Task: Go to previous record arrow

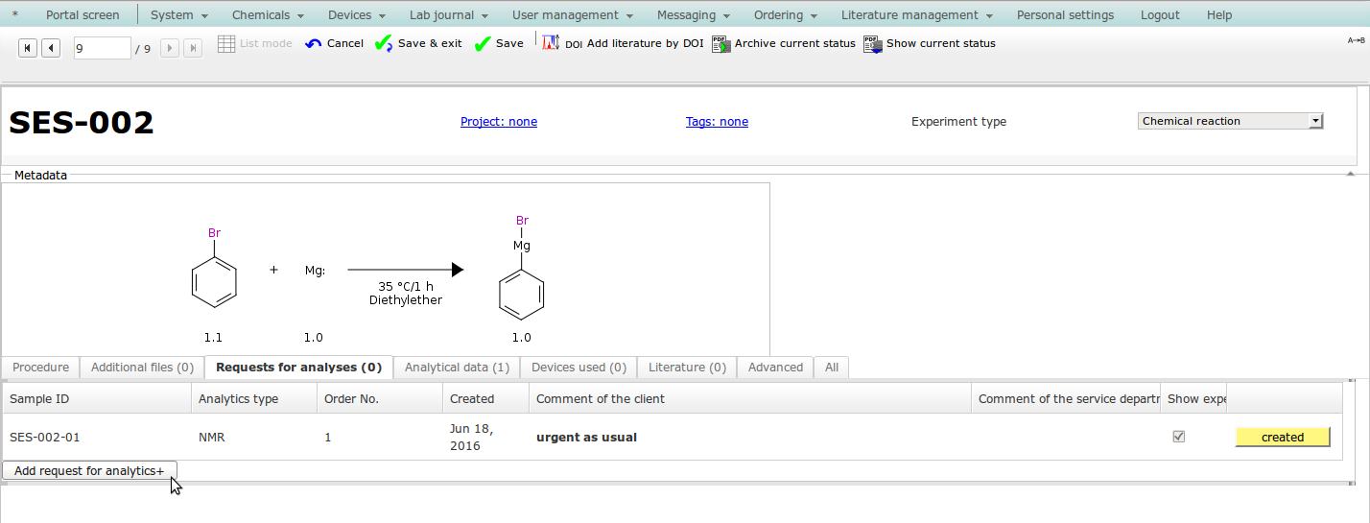Action: coord(51,48)
